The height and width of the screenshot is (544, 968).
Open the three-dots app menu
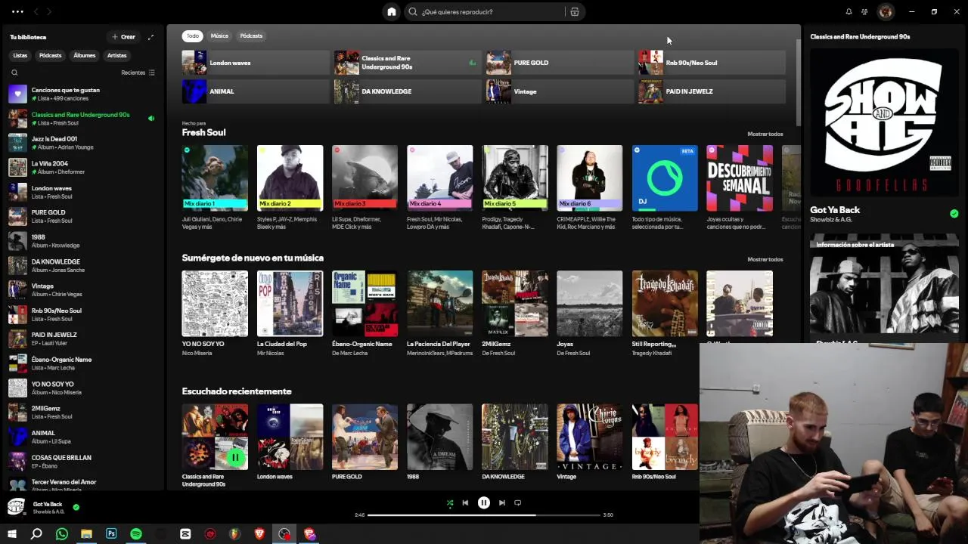[x=17, y=11]
